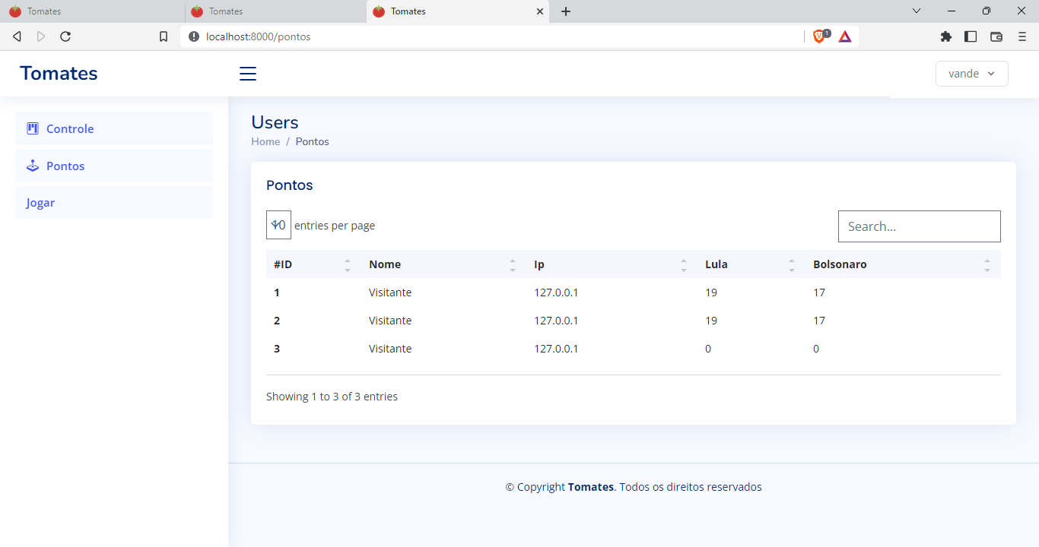The height and width of the screenshot is (547, 1039).
Task: Open the browser main menu icon
Action: point(1022,36)
